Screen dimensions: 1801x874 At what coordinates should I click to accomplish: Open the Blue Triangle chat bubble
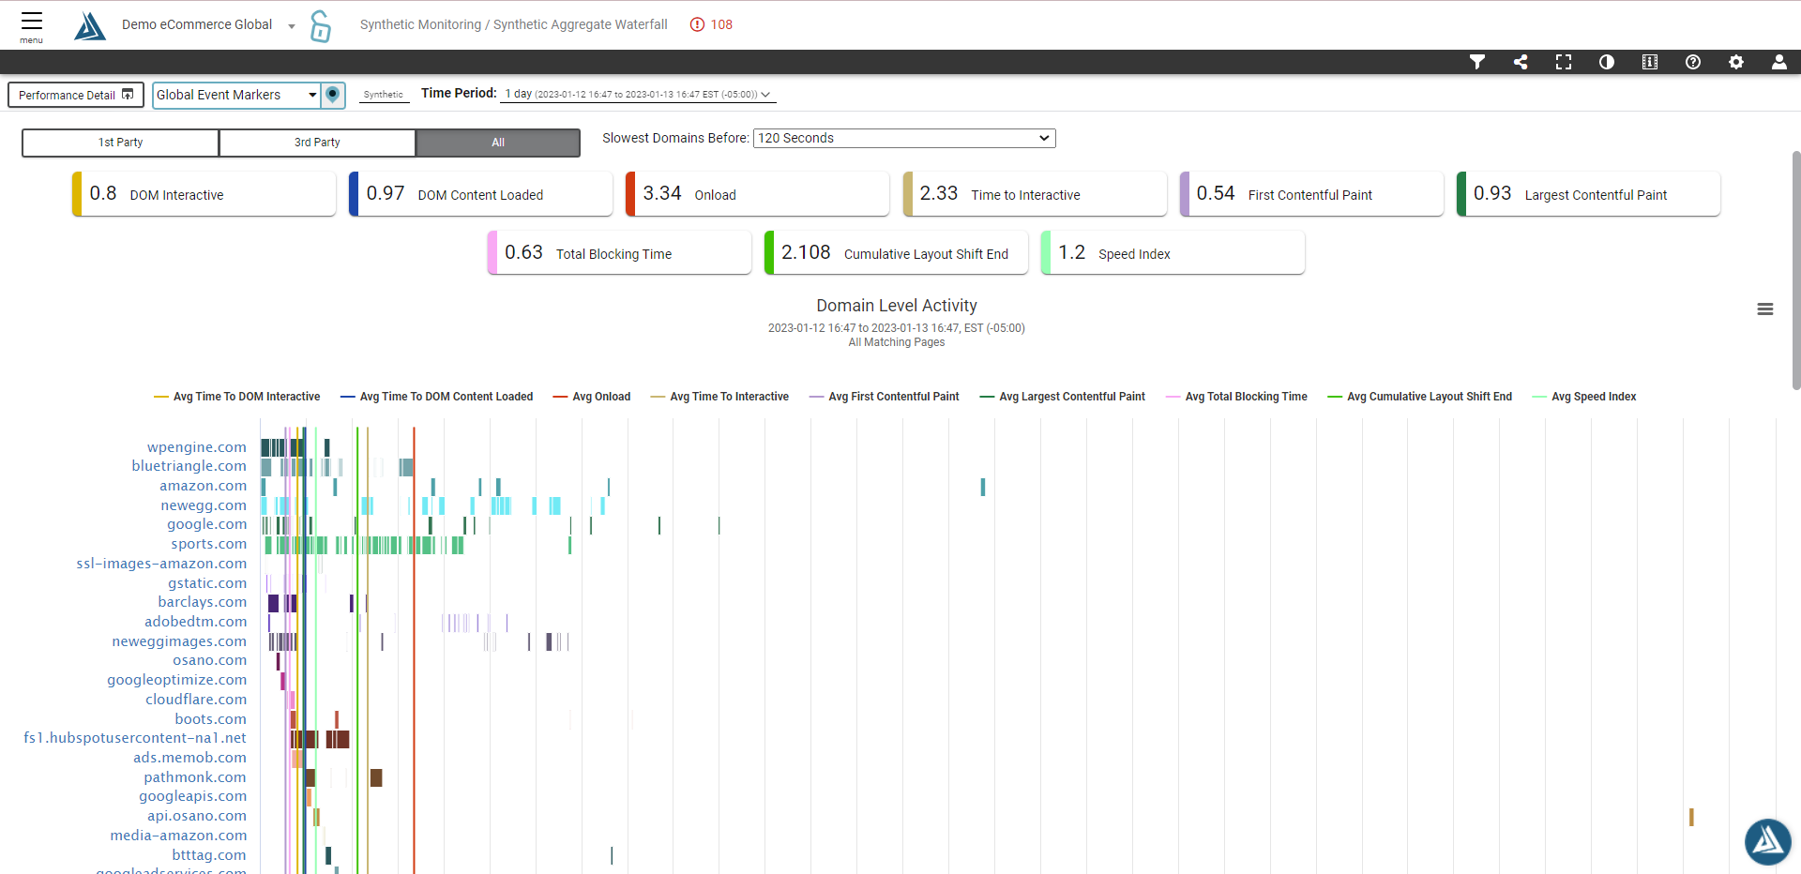click(1768, 841)
